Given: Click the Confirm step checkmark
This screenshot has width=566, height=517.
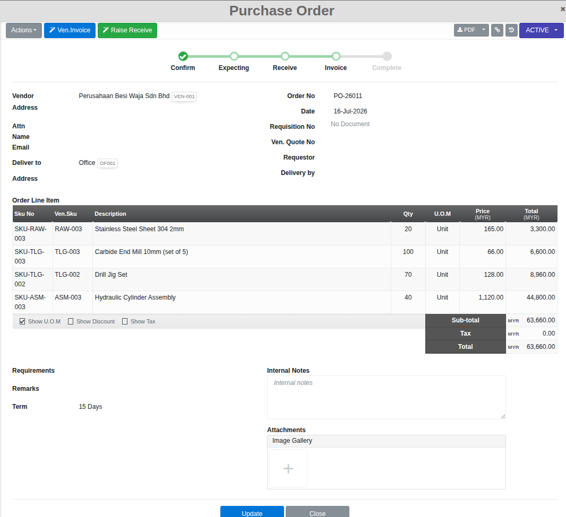Looking at the screenshot, I should point(183,56).
